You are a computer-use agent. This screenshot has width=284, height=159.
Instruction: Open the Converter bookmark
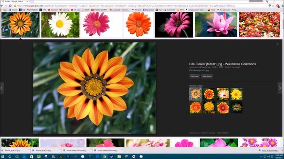point(170,10)
